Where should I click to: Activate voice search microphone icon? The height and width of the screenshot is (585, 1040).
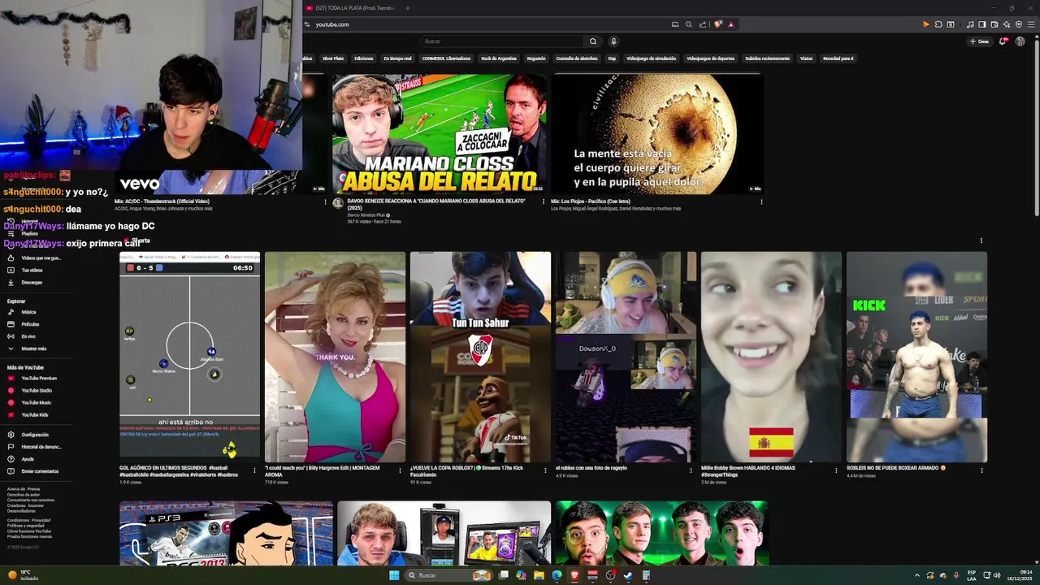tap(613, 41)
